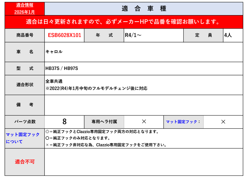Click the 商品番号 label cell
This screenshot has width=246, height=178.
coord(25,35)
